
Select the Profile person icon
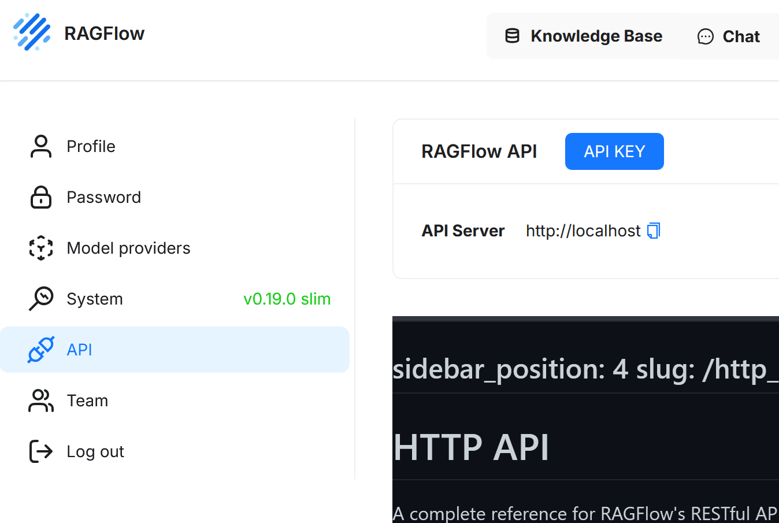click(40, 146)
